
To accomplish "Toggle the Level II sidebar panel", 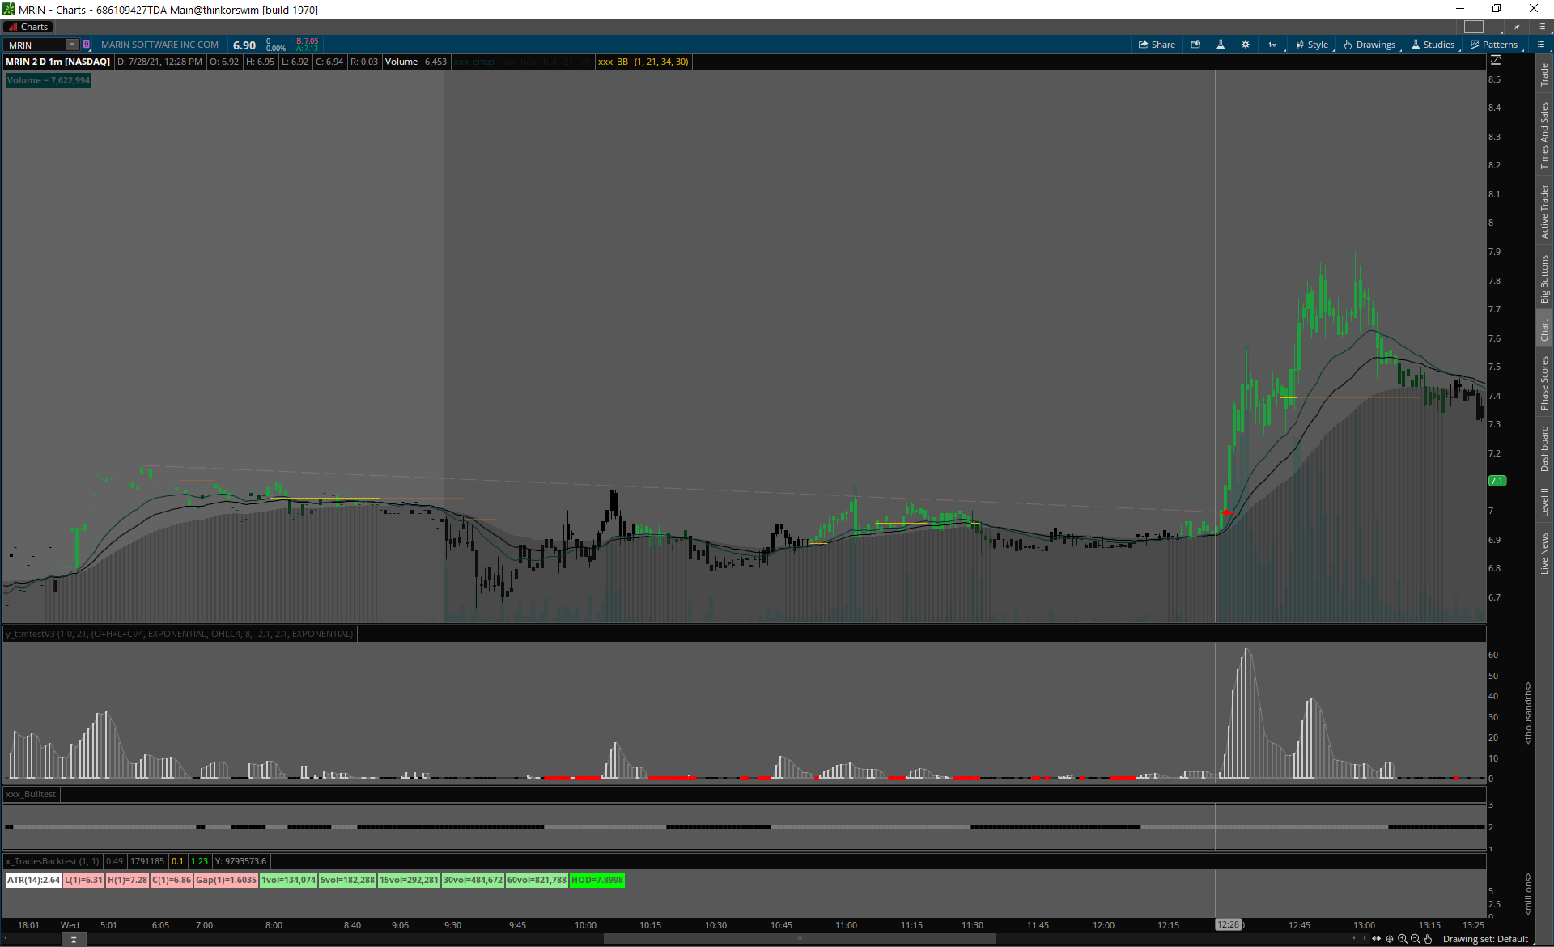I will (x=1544, y=502).
